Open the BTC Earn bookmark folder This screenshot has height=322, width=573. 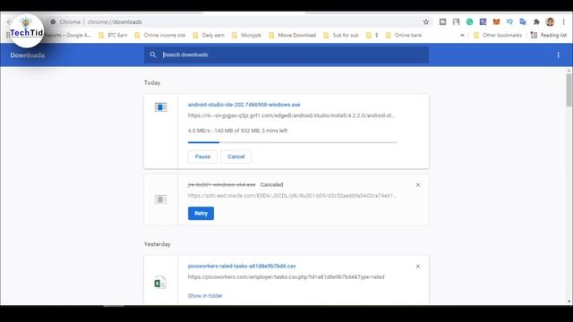[113, 35]
